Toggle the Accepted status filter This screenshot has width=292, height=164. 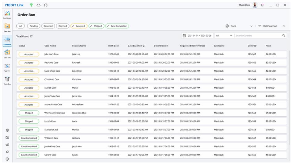coord(79,26)
